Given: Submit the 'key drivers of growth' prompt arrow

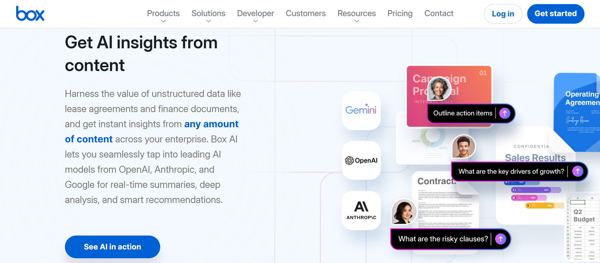Looking at the screenshot, I should tap(578, 171).
